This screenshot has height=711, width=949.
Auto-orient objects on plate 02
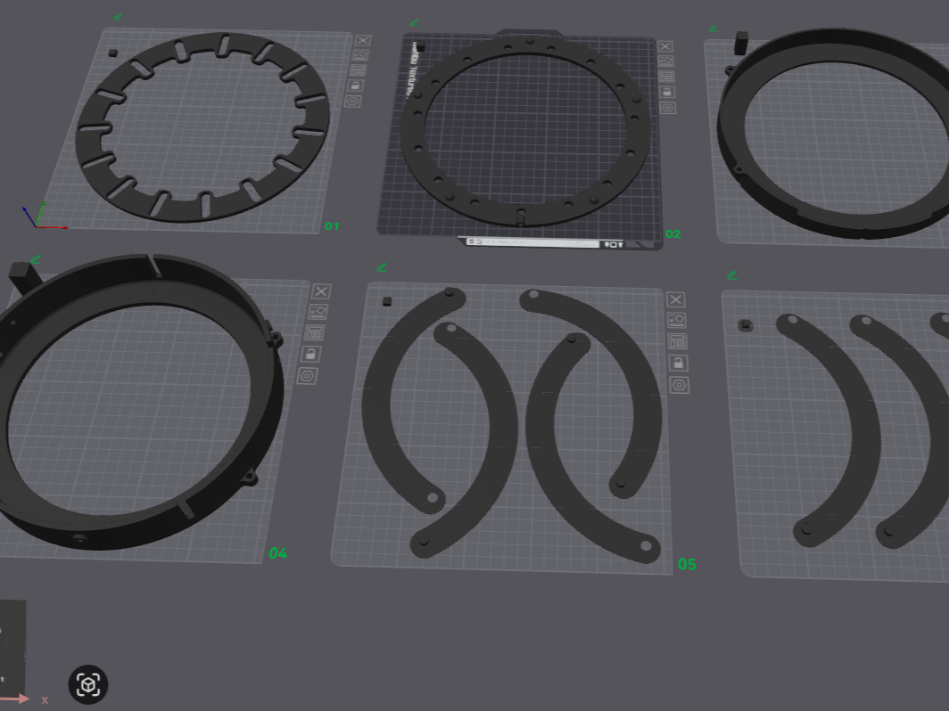665,61
